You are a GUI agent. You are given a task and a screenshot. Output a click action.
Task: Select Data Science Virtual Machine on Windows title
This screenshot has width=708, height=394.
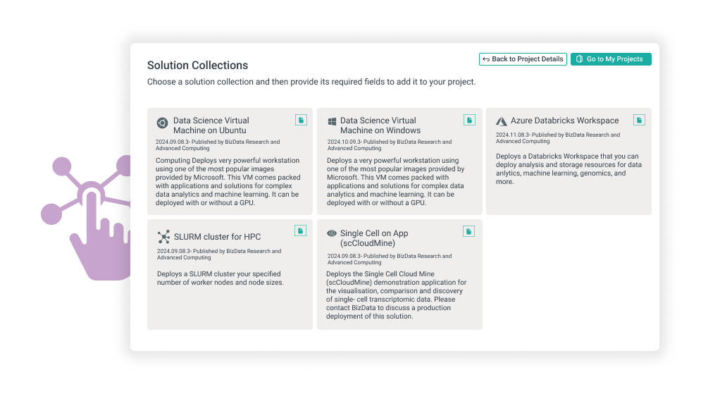coord(380,125)
